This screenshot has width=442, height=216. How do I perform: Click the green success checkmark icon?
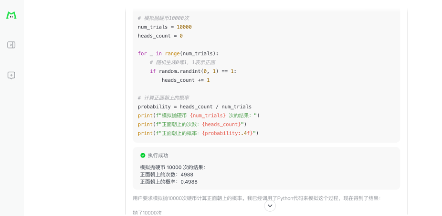tap(143, 156)
